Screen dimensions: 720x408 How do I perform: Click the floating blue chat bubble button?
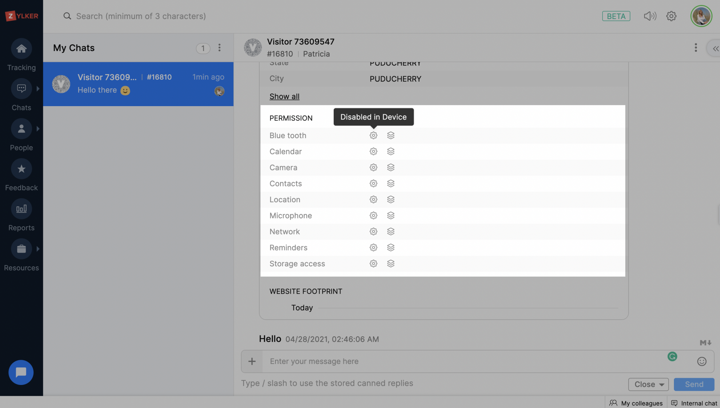[x=21, y=372]
